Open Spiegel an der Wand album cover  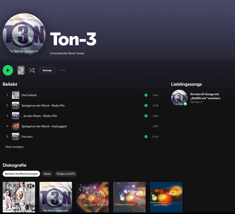92,197
